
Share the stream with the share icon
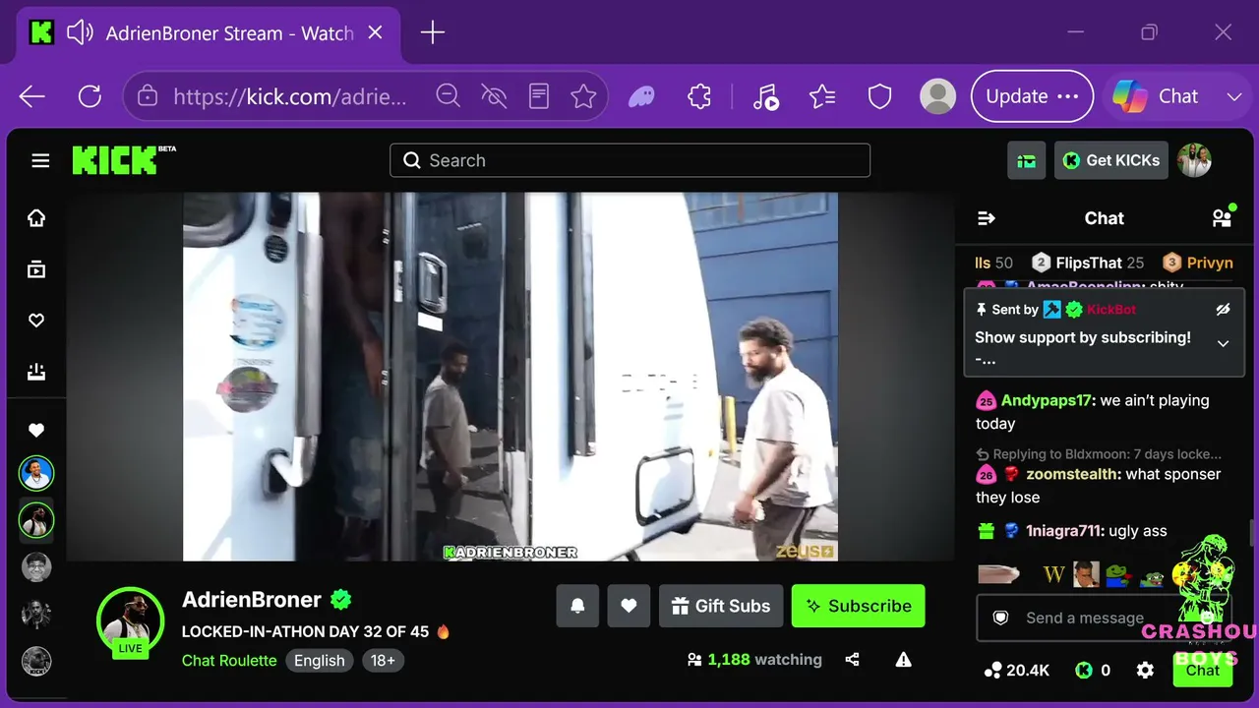(853, 660)
